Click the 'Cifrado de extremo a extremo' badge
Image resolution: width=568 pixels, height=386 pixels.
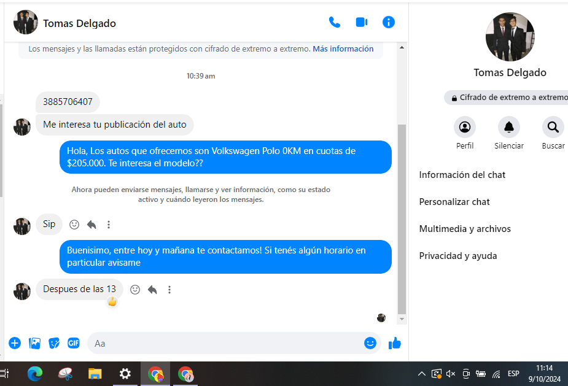click(x=507, y=98)
